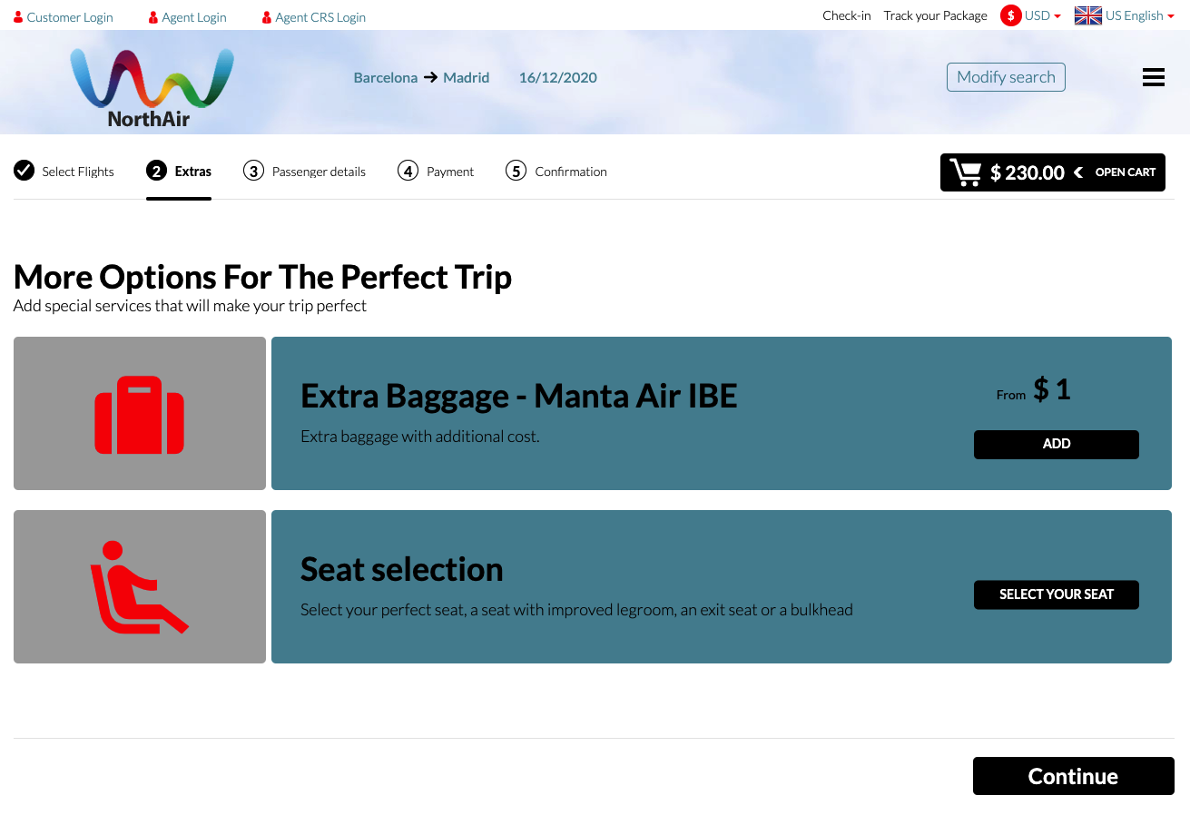Screen dimensions: 1190x825
Task: Click the red dollar currency icon
Action: [1010, 15]
